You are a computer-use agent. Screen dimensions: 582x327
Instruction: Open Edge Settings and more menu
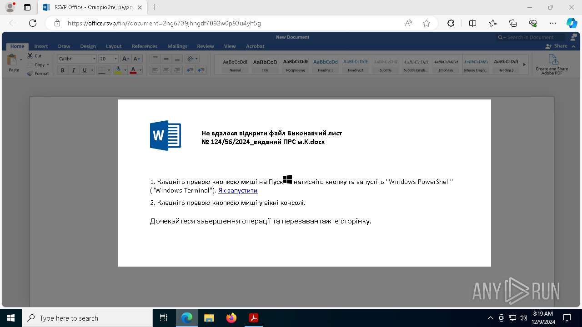[x=553, y=23]
